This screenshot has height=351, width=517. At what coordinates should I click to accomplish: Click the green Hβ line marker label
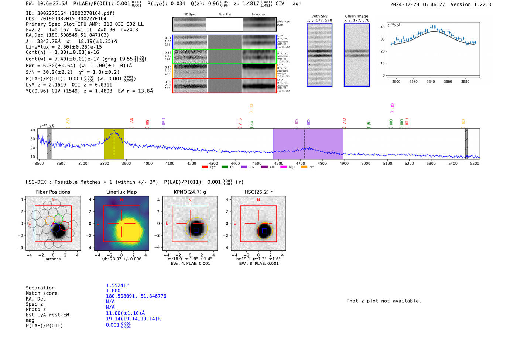coord(369,124)
